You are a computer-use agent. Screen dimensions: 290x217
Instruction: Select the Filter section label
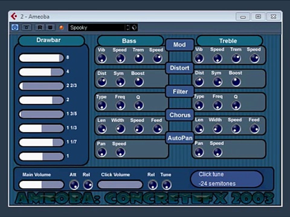[180, 92]
